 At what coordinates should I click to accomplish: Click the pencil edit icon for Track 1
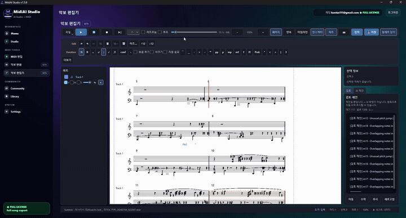(x=95, y=82)
